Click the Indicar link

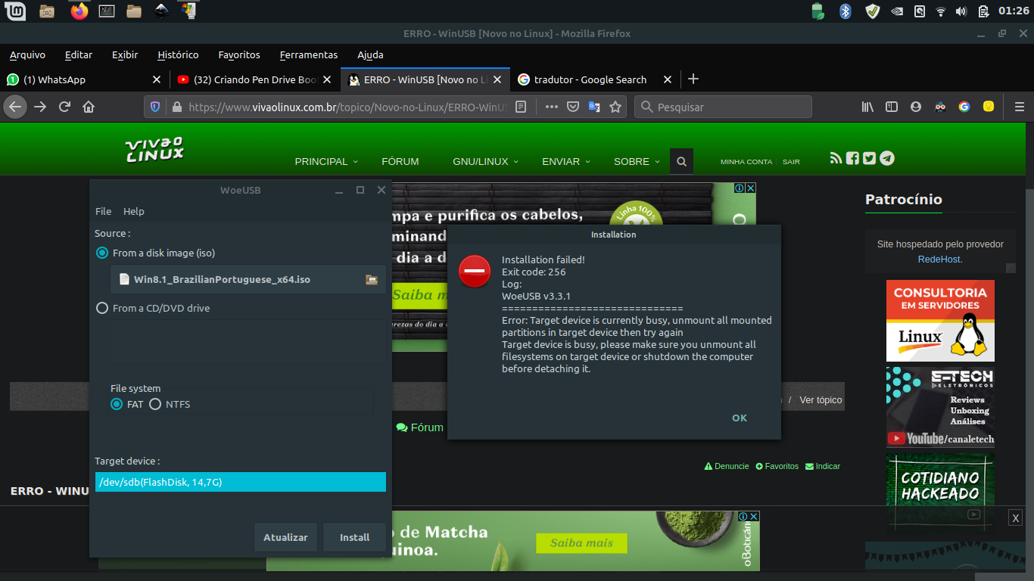click(823, 466)
